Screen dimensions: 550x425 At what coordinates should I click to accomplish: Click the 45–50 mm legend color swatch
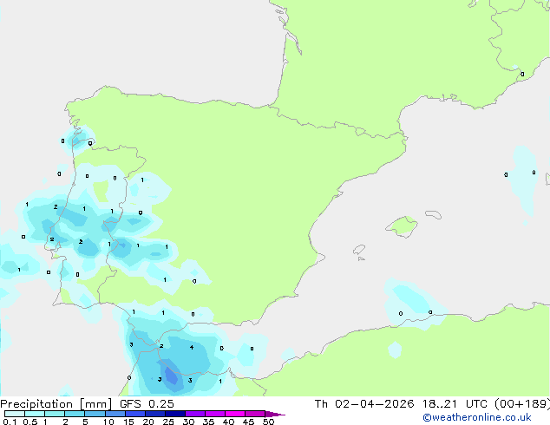click(255, 414)
